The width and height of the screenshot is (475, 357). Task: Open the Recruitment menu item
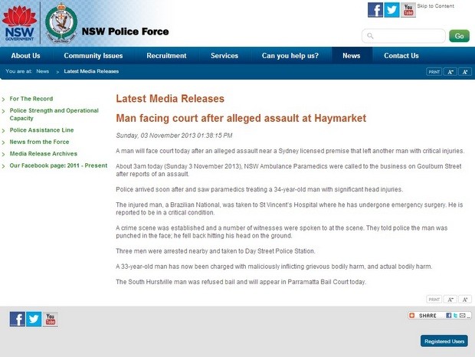click(166, 56)
